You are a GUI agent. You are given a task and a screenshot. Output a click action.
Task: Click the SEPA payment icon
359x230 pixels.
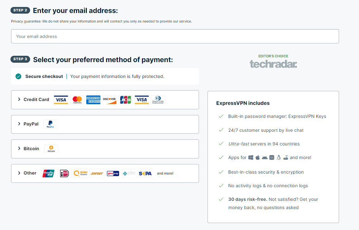145,174
